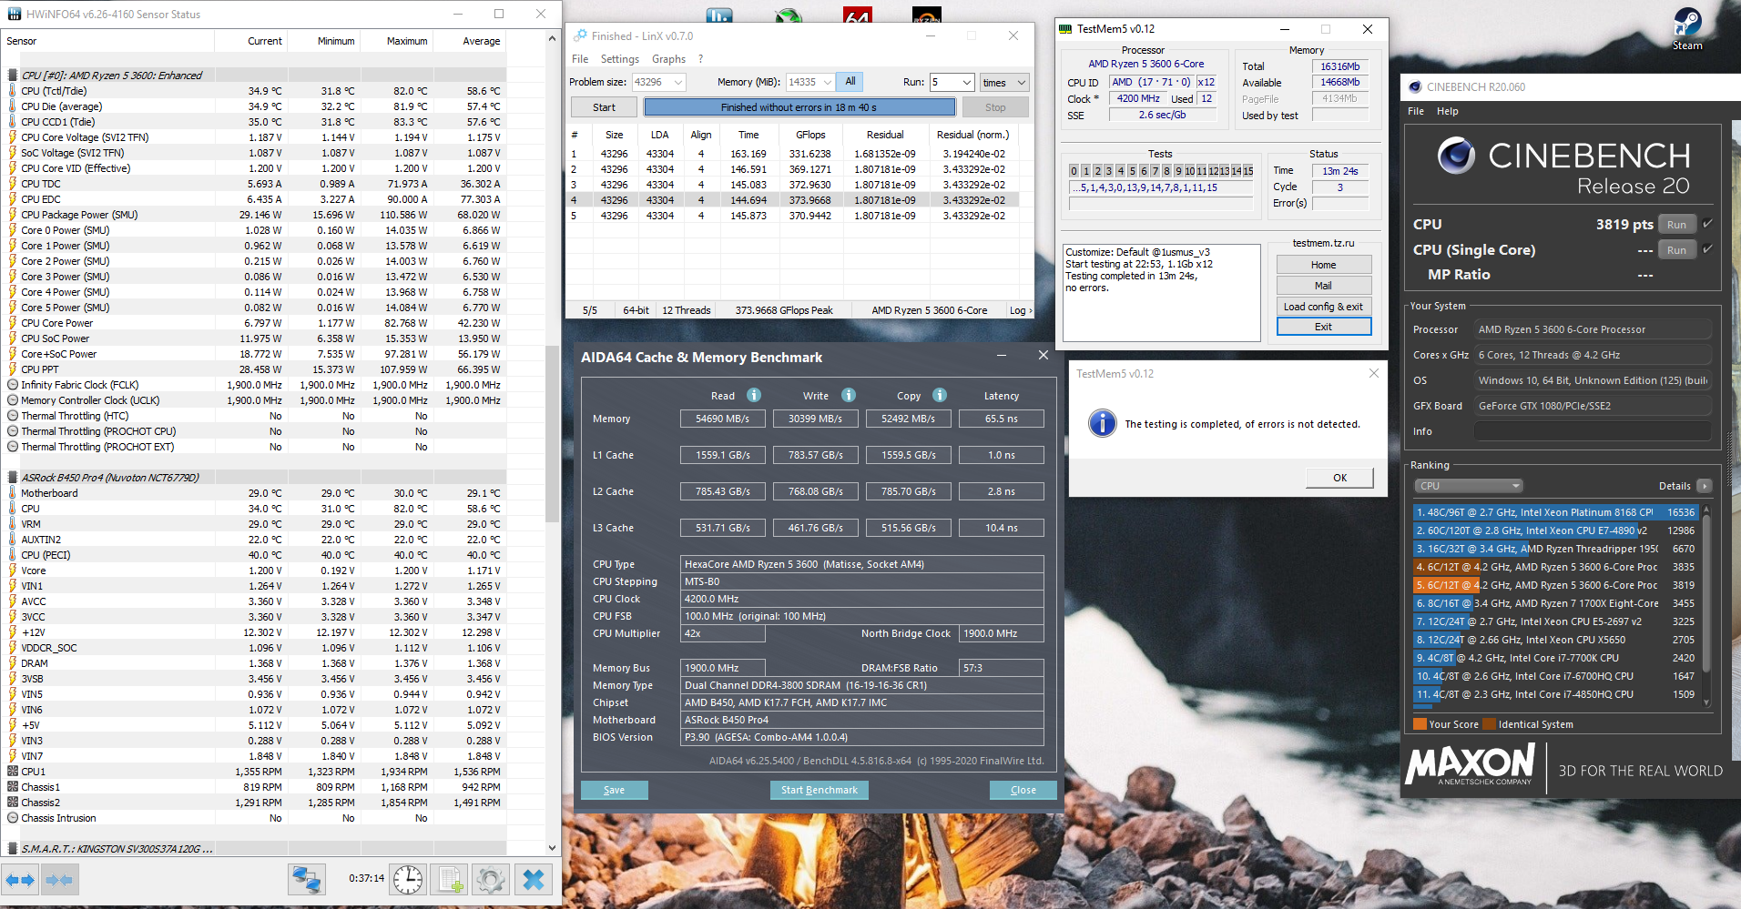Toggle Cinebench CPU test checkbox
The image size is (1741, 909).
click(x=1707, y=224)
